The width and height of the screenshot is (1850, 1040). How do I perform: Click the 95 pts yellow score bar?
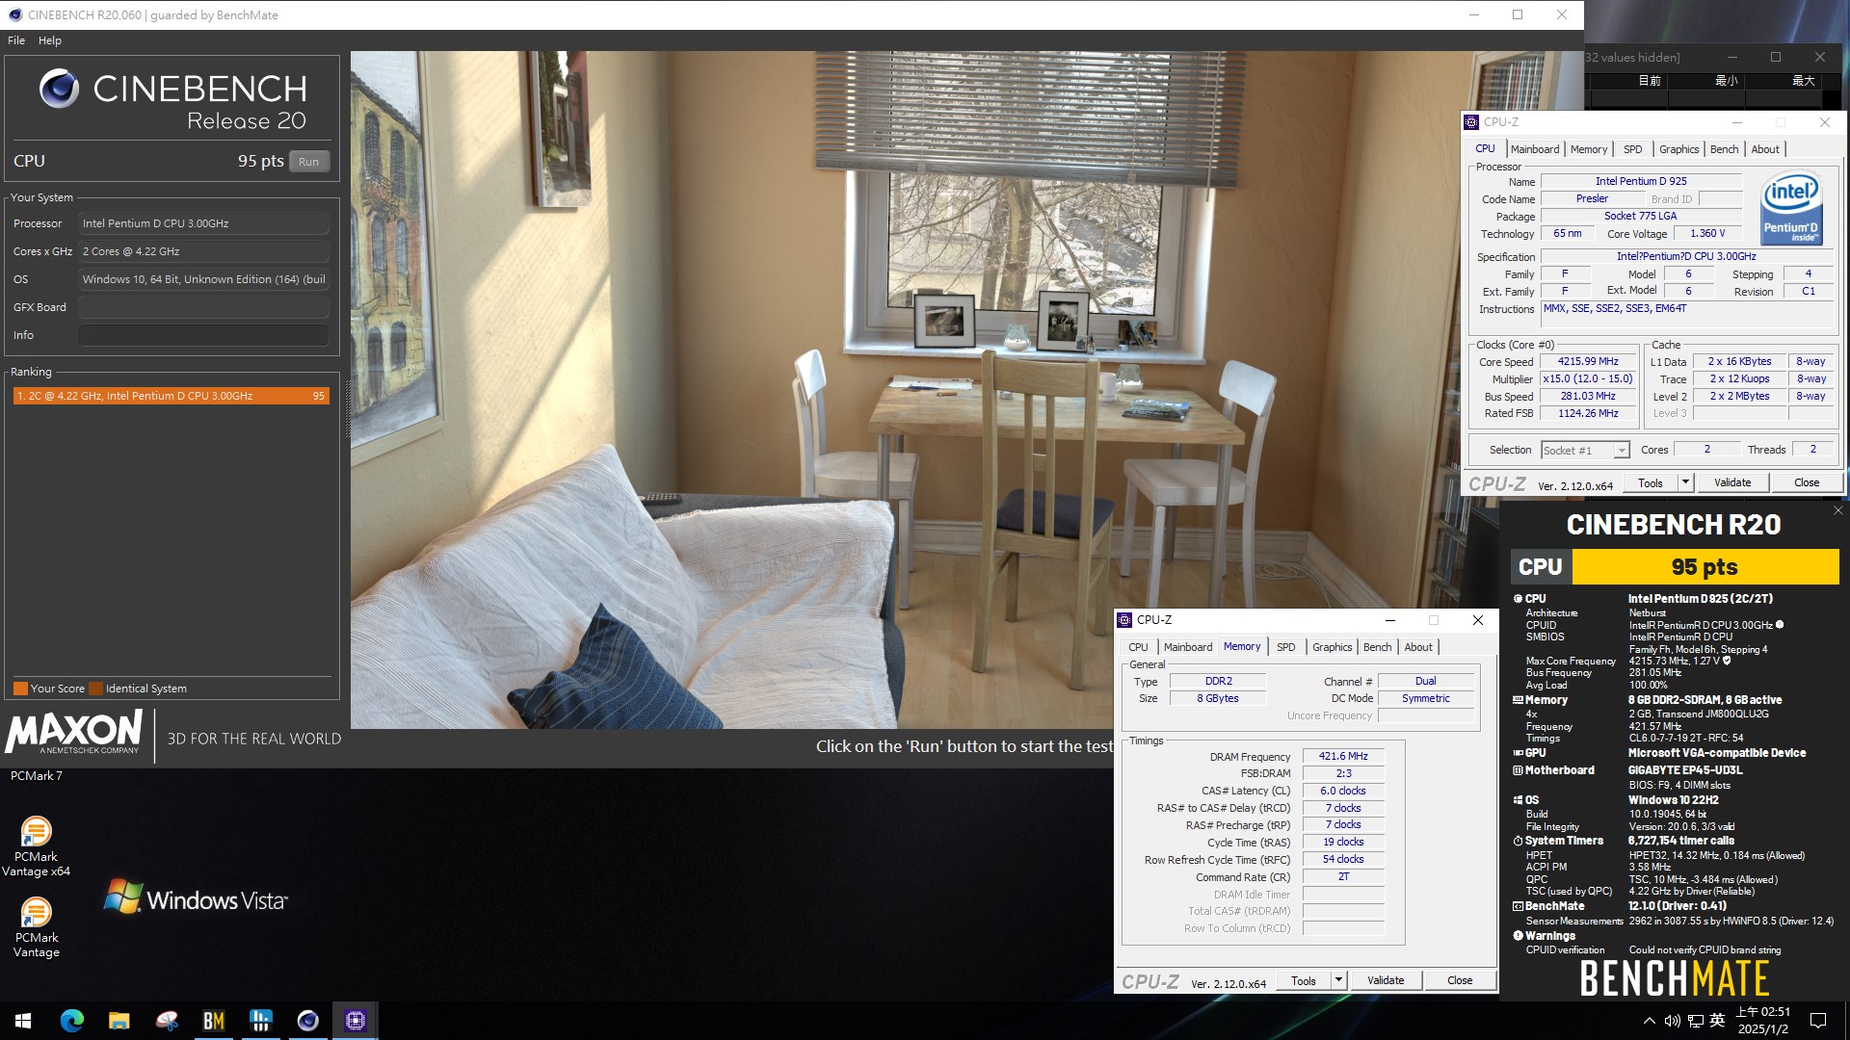click(x=1705, y=567)
